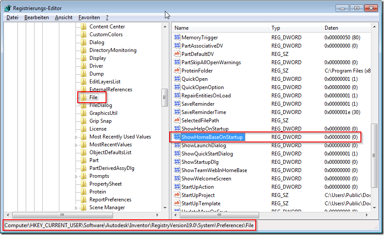Click the values pane horizontal scrollbar thumb
Viewport: 384px width, 235px height.
click(x=219, y=215)
